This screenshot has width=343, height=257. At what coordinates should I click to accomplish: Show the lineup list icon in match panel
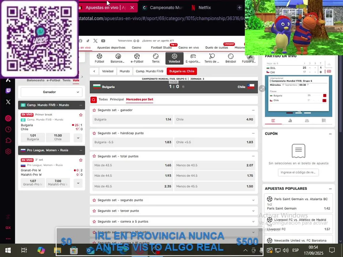(324, 120)
